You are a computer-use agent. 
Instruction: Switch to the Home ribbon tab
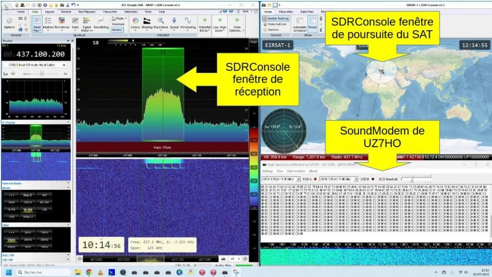pyautogui.click(x=21, y=12)
